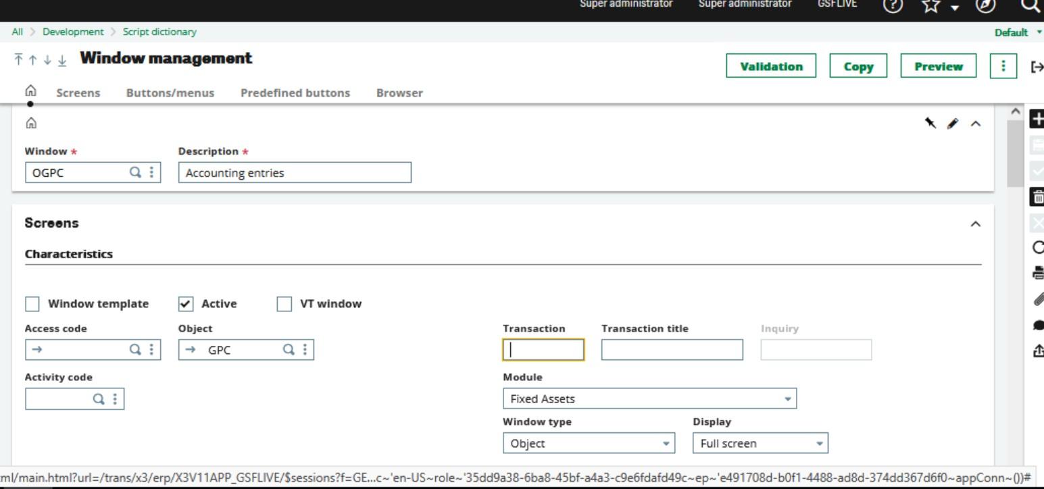Enable the Window template checkbox
Screen dimensions: 1044x489
tap(32, 304)
